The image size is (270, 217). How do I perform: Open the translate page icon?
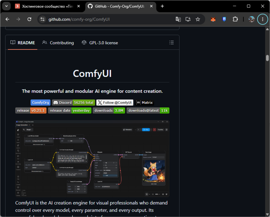178,19
